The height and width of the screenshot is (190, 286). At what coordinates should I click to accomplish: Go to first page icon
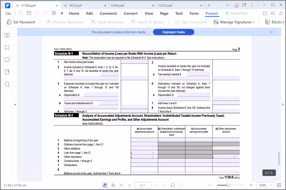tap(121, 185)
